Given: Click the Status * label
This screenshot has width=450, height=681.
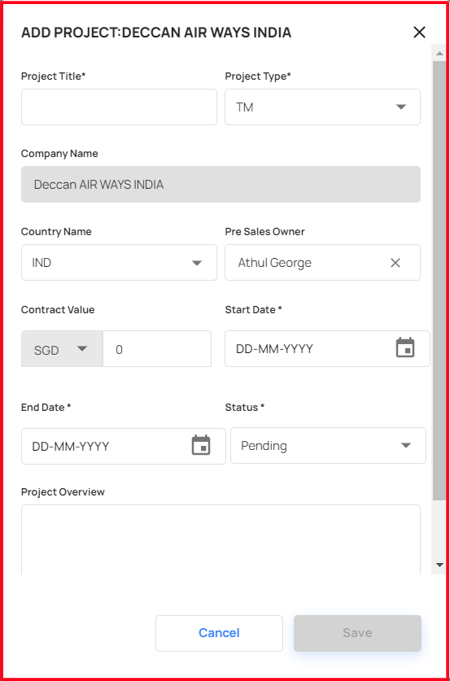Looking at the screenshot, I should (245, 407).
